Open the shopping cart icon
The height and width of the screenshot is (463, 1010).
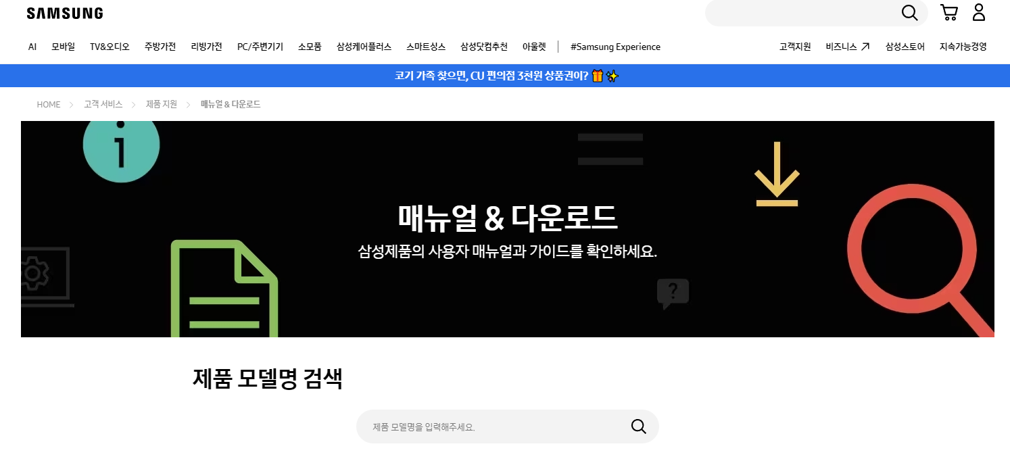948,12
